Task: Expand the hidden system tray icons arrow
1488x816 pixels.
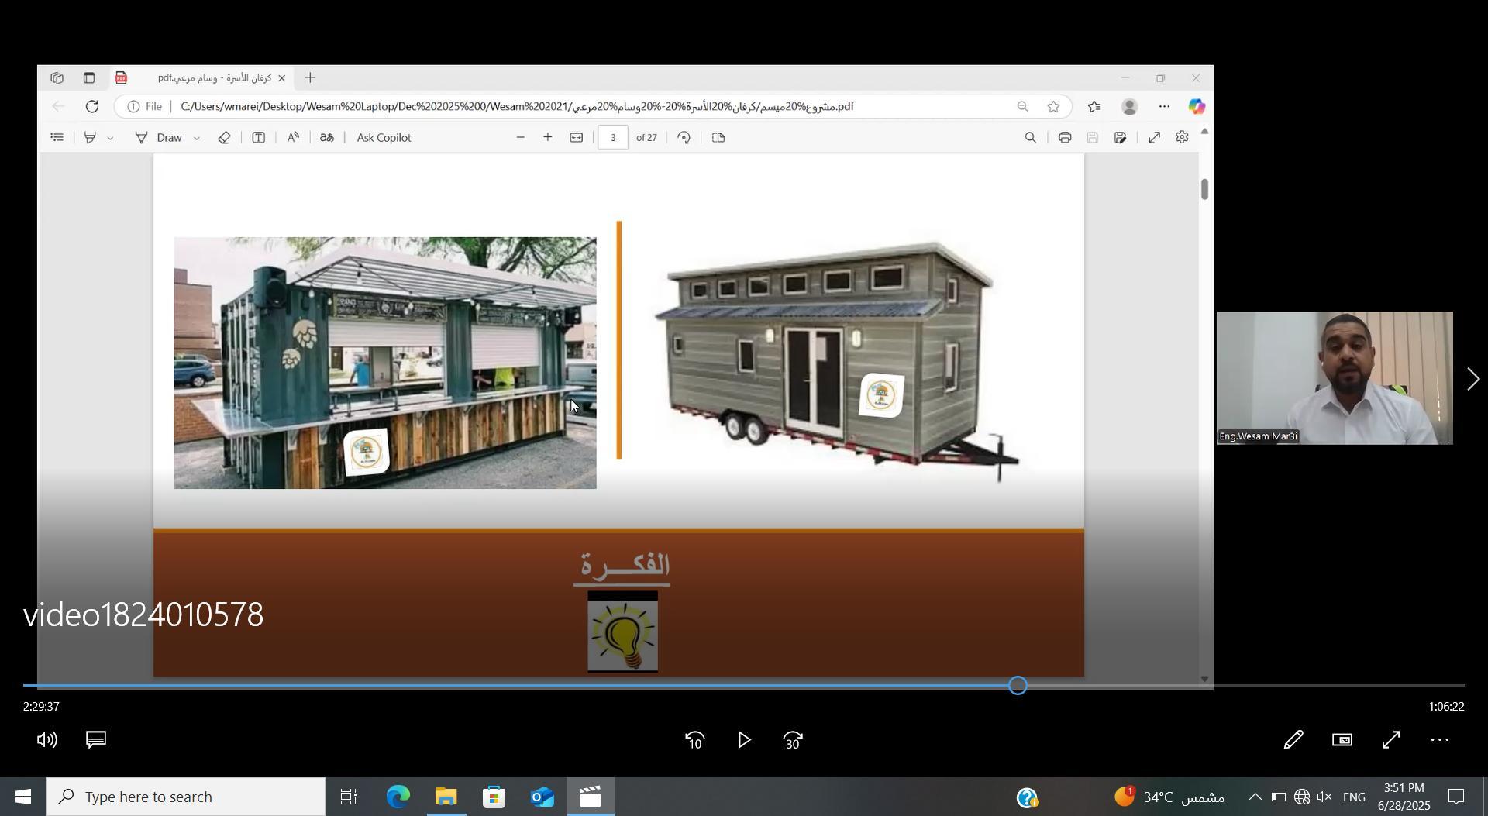Action: click(x=1255, y=797)
